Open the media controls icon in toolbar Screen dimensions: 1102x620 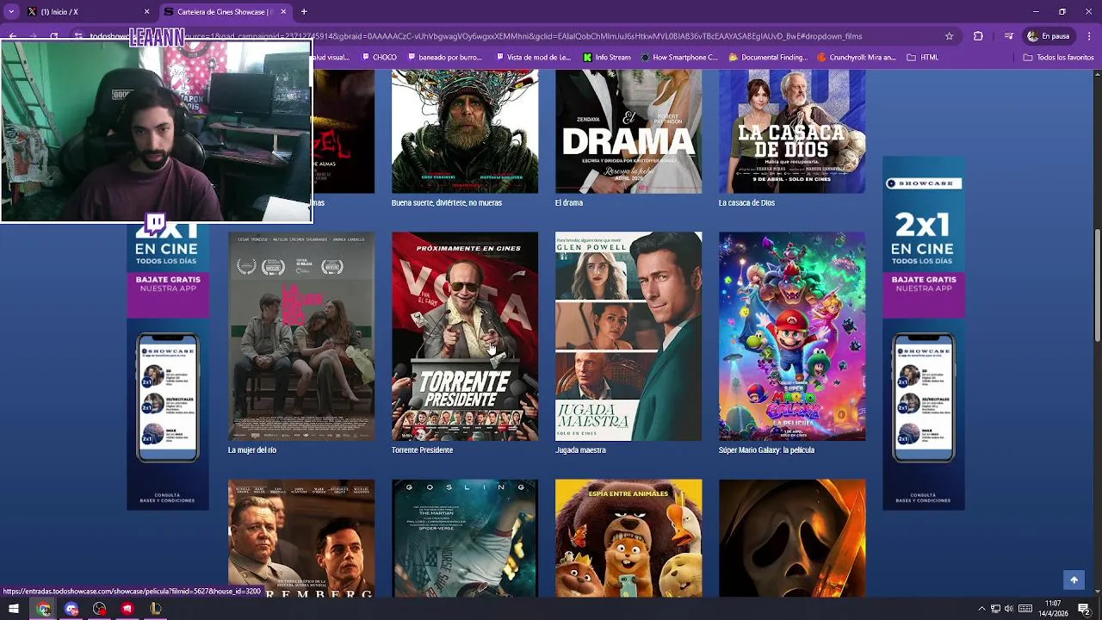click(x=1008, y=36)
